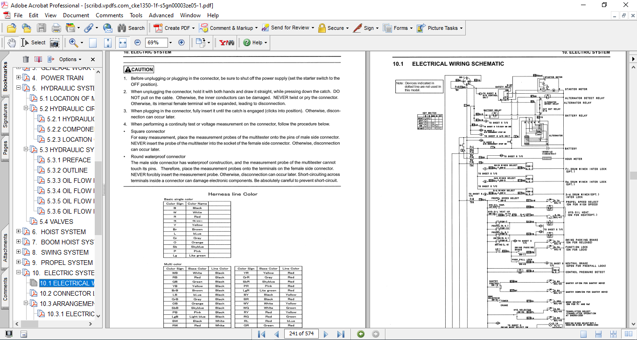This screenshot has height=340, width=637.
Task: Click the green Previous View arrow
Action: click(361, 334)
